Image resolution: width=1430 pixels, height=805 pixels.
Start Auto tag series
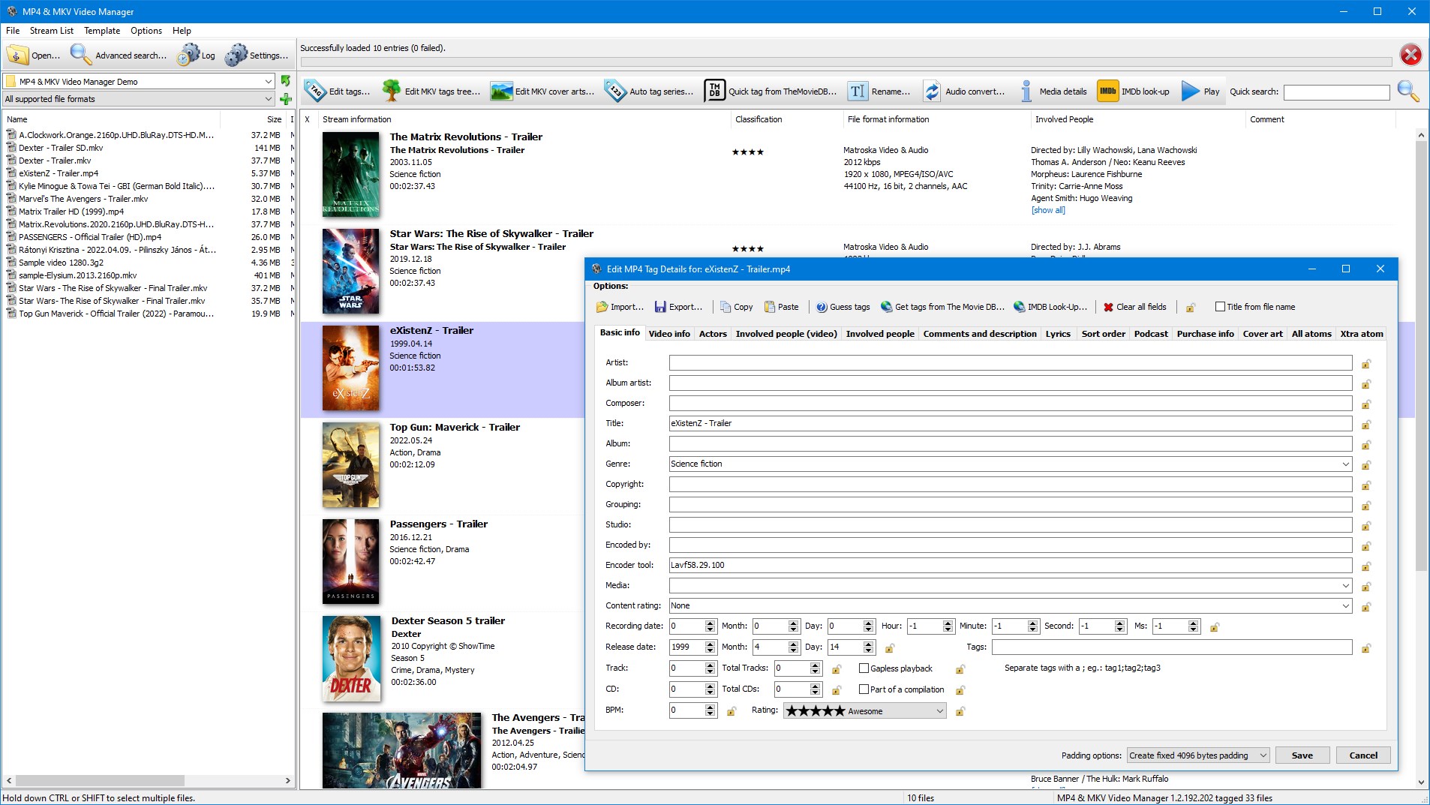(x=650, y=92)
